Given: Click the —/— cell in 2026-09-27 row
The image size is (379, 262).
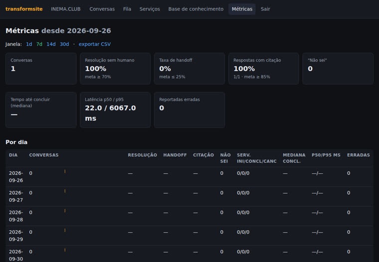Looking at the screenshot, I should point(317,193).
